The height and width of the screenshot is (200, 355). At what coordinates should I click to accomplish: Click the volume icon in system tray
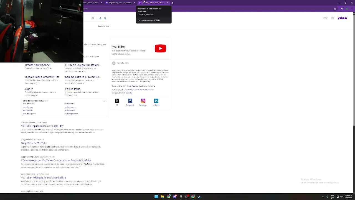pos(341,197)
